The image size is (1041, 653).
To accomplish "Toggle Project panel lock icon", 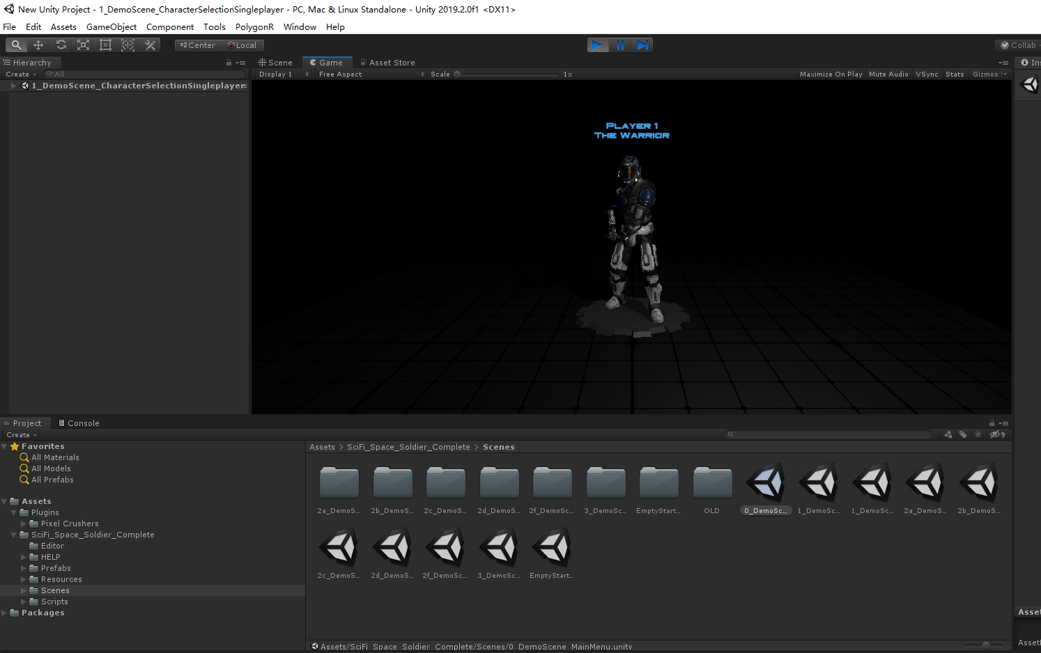I will pos(992,423).
